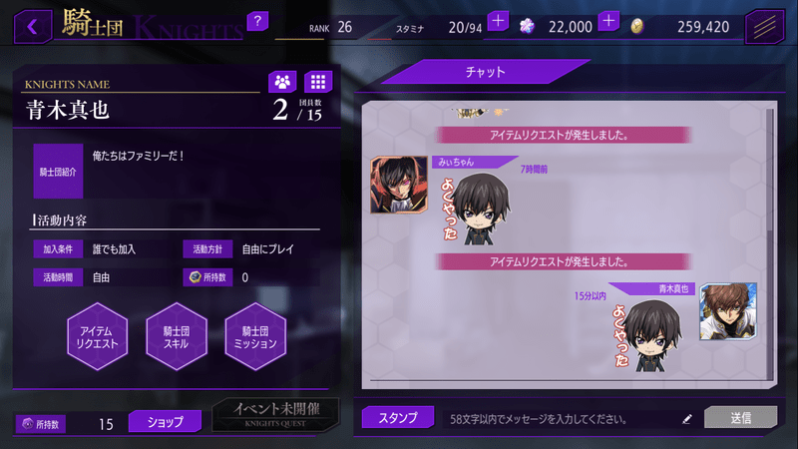Switch to the チャット tab
Viewport: 798px width, 449px height.
[486, 72]
